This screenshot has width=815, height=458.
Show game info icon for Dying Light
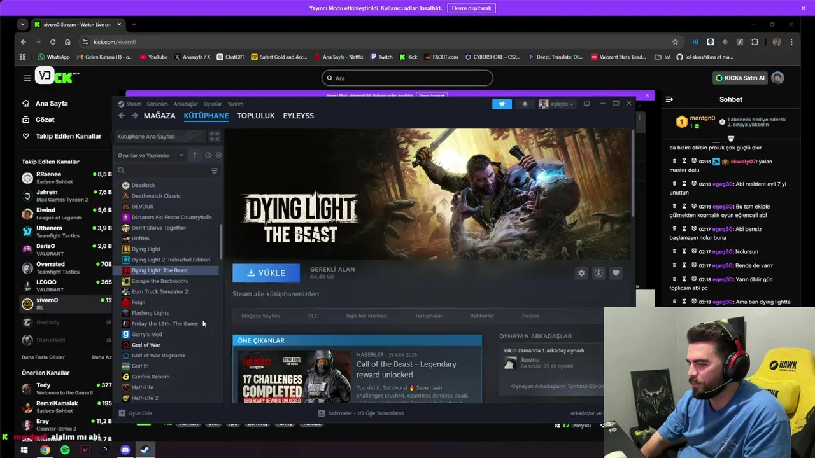click(x=599, y=273)
